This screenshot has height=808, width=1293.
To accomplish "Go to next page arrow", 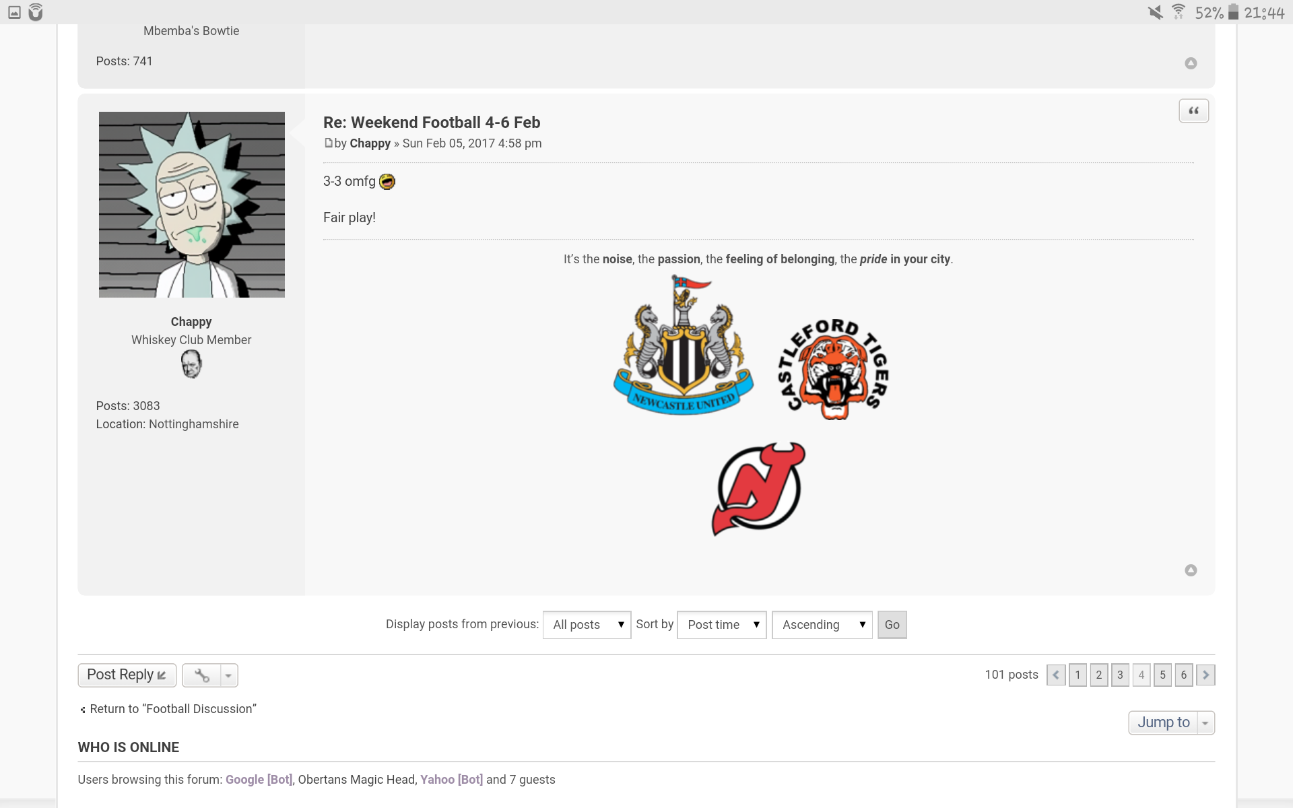I will coord(1205,675).
